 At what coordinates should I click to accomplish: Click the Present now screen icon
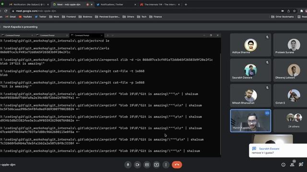coord(156,165)
